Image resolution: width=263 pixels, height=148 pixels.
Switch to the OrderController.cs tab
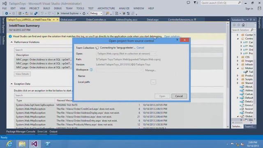96,20
